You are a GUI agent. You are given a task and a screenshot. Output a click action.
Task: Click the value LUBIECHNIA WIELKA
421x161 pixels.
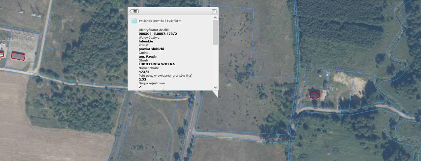(157, 64)
